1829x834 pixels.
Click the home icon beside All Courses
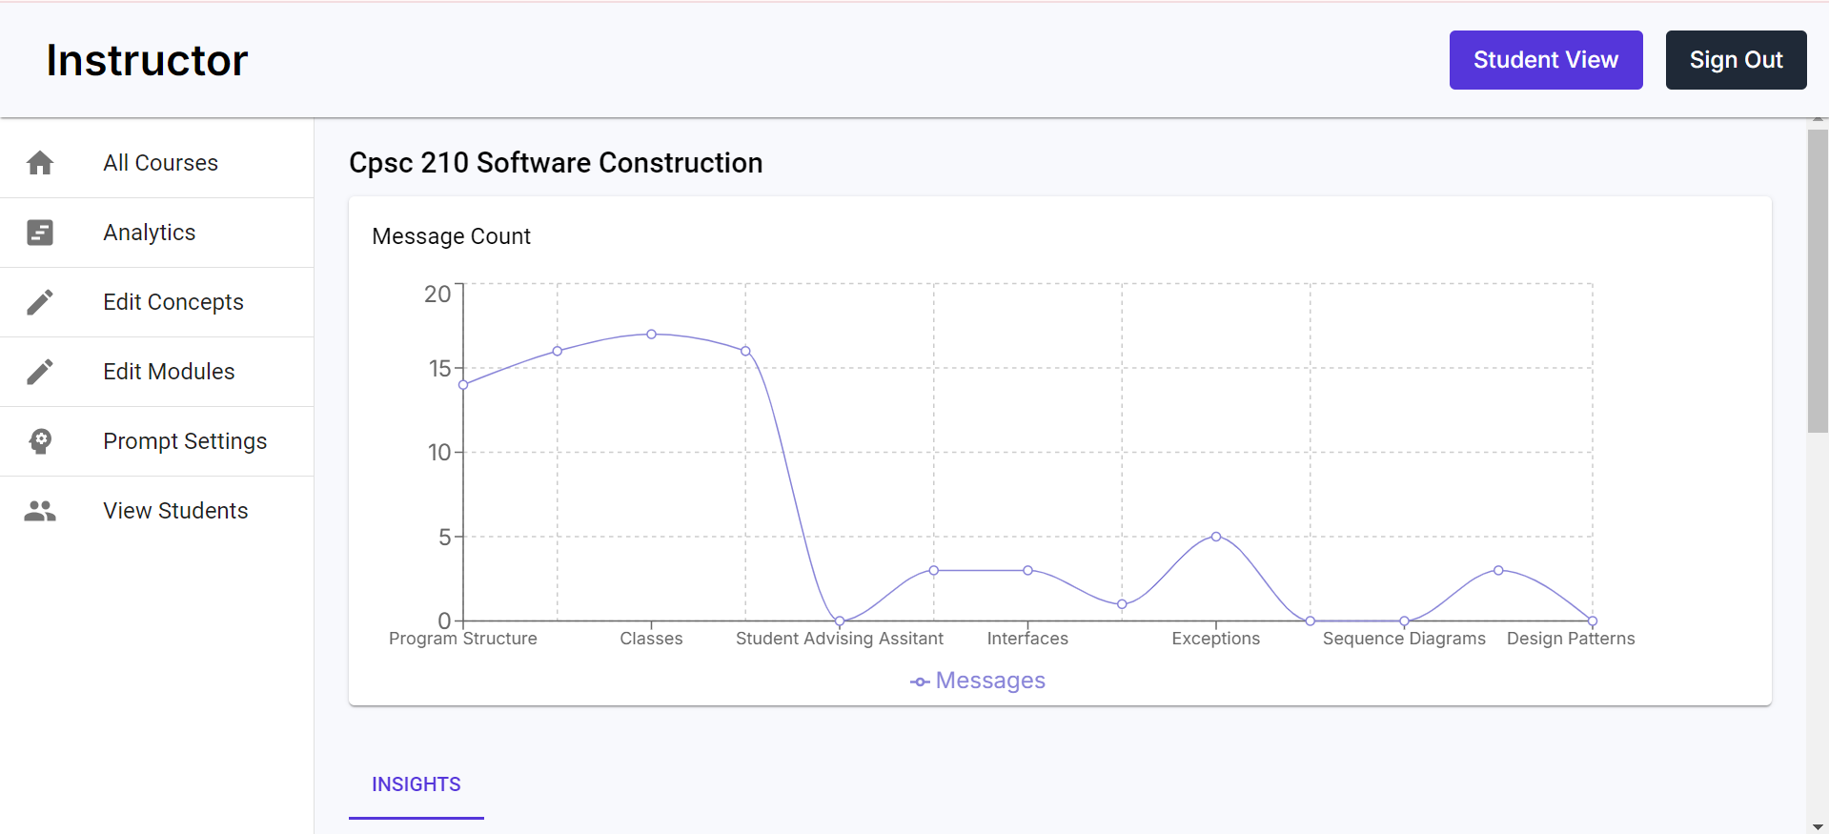40,163
